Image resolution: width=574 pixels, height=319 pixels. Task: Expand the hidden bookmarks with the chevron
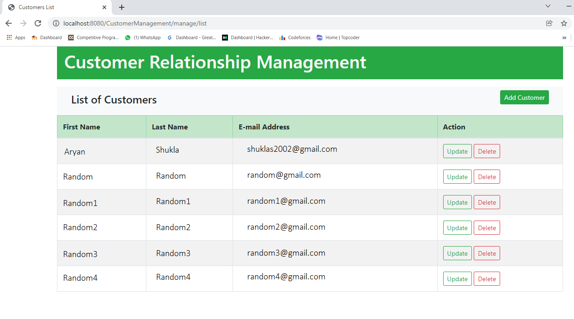[x=564, y=37]
